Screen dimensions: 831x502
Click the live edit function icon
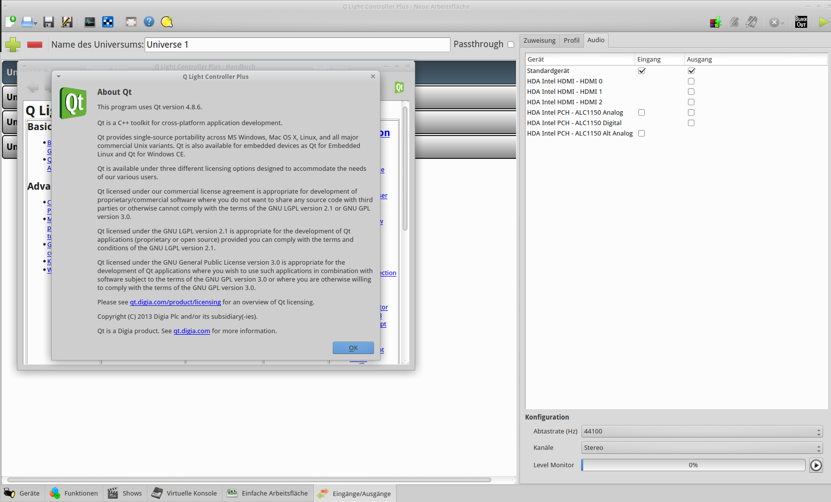(x=734, y=22)
